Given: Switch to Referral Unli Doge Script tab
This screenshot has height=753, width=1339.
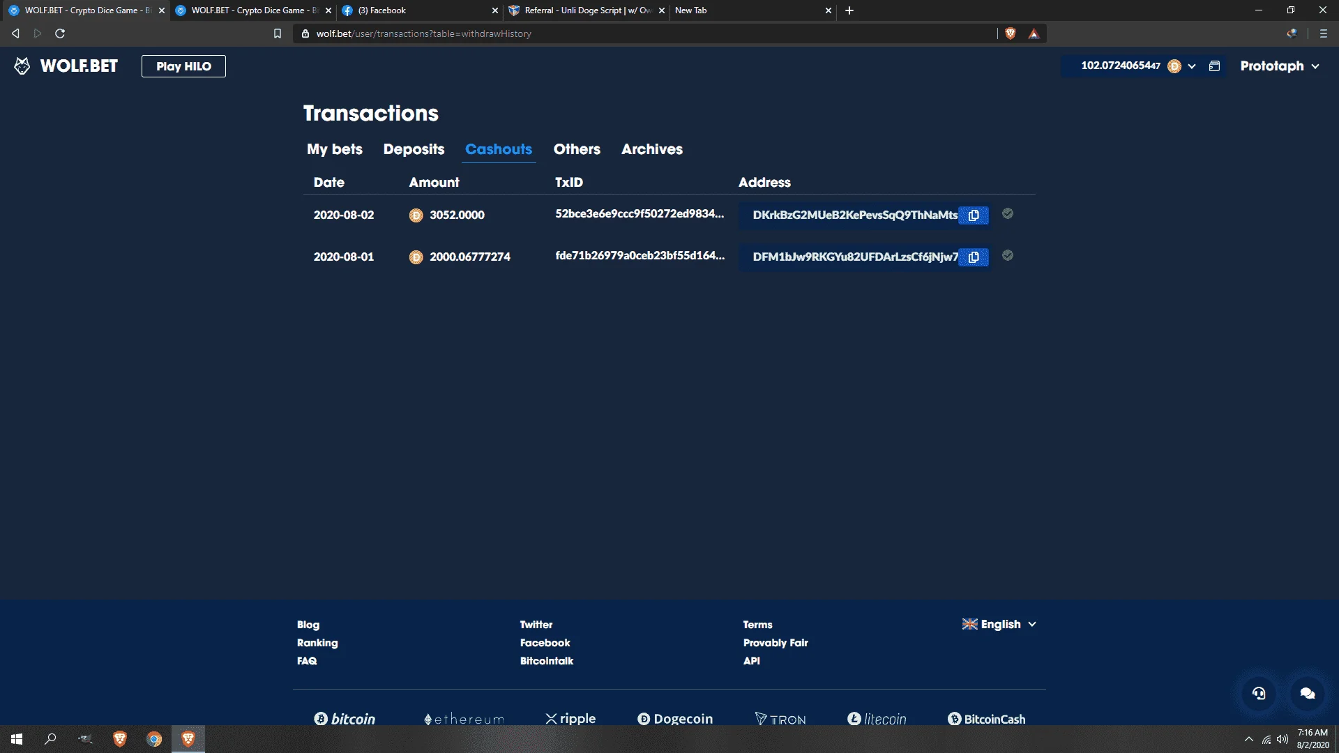Looking at the screenshot, I should point(586,10).
